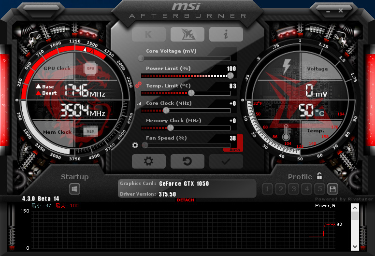Click the Memory Clock slider handle
Image resolution: width=375 pixels, height=256 pixels.
pyautogui.click(x=170, y=128)
